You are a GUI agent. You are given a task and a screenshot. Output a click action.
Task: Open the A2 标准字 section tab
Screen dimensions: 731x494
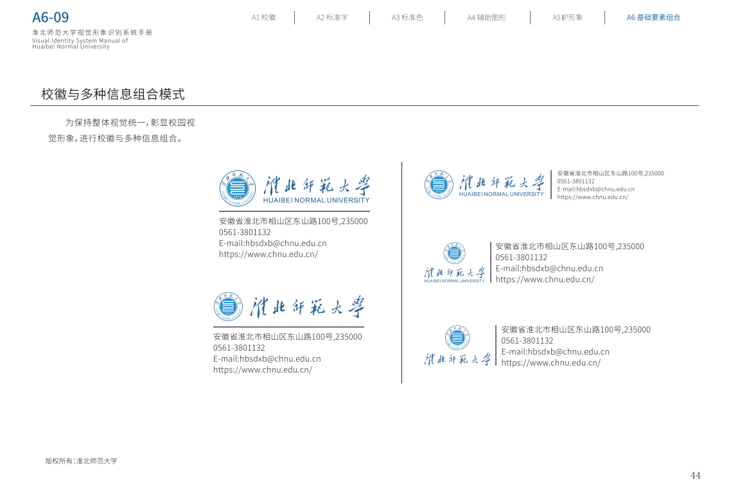coord(332,18)
